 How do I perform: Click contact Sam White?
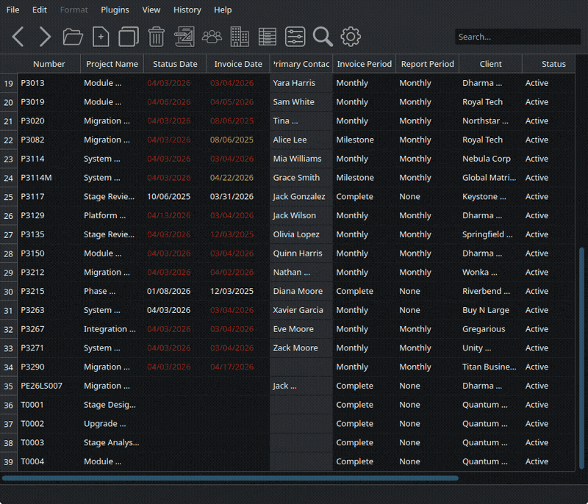tap(301, 102)
